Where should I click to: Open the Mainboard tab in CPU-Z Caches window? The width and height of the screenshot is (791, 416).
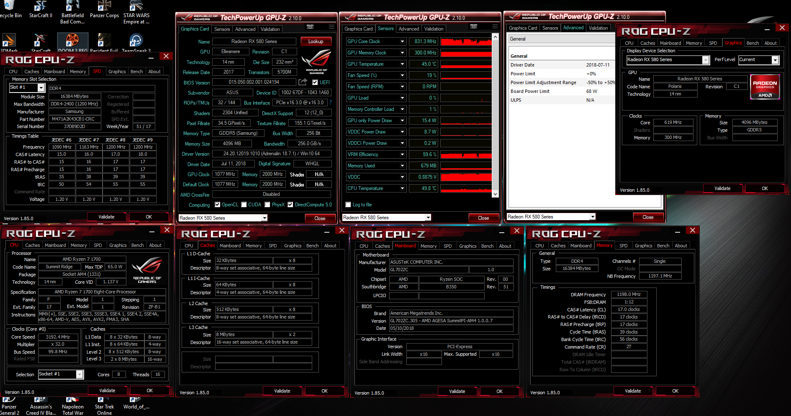pos(230,246)
